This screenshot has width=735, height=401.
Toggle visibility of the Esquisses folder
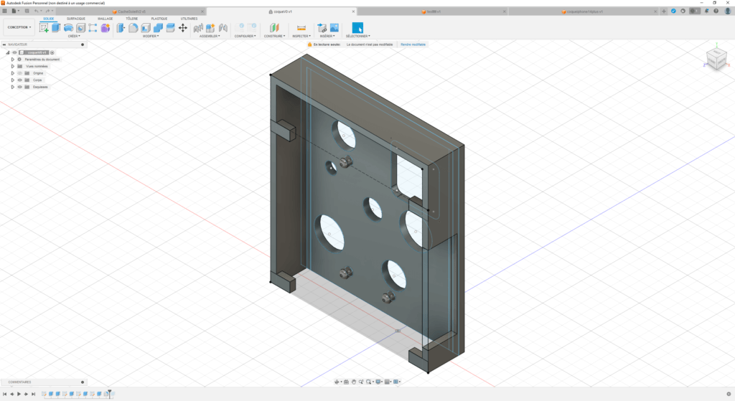point(19,87)
